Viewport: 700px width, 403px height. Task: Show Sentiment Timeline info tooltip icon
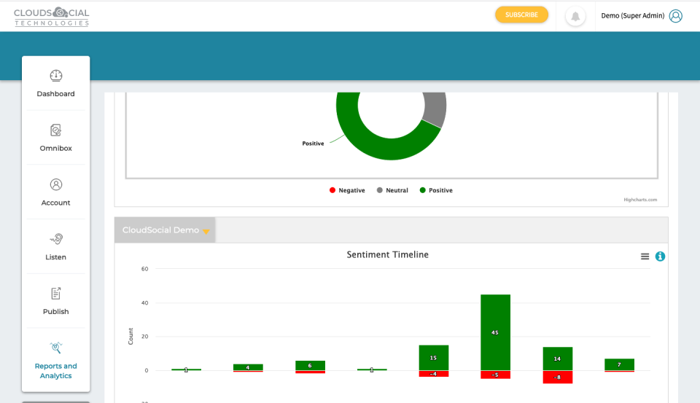(x=660, y=257)
